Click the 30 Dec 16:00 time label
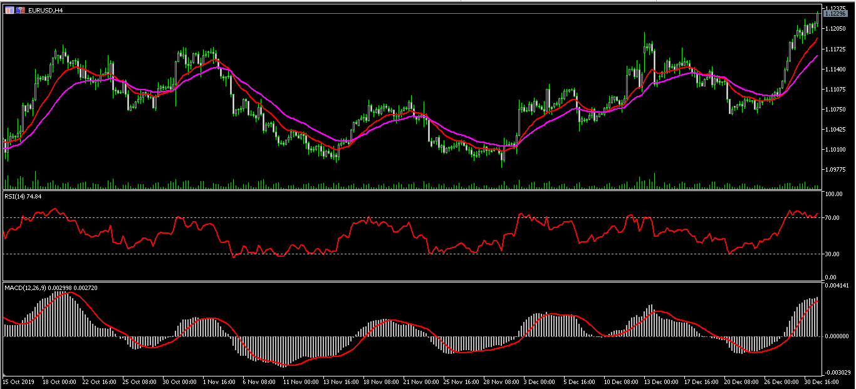Image resolution: width=856 pixels, height=389 pixels. (821, 381)
